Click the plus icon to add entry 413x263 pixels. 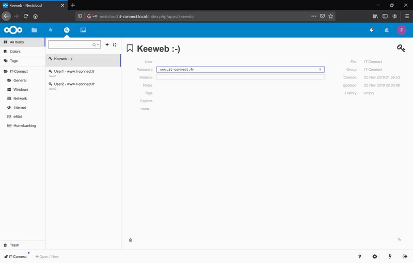pyautogui.click(x=107, y=45)
